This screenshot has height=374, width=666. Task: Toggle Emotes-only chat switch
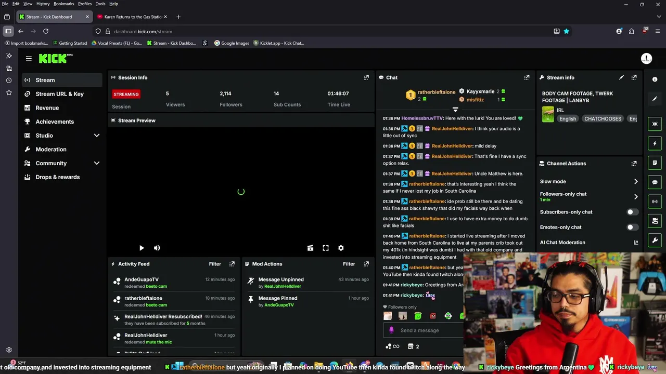(x=632, y=227)
